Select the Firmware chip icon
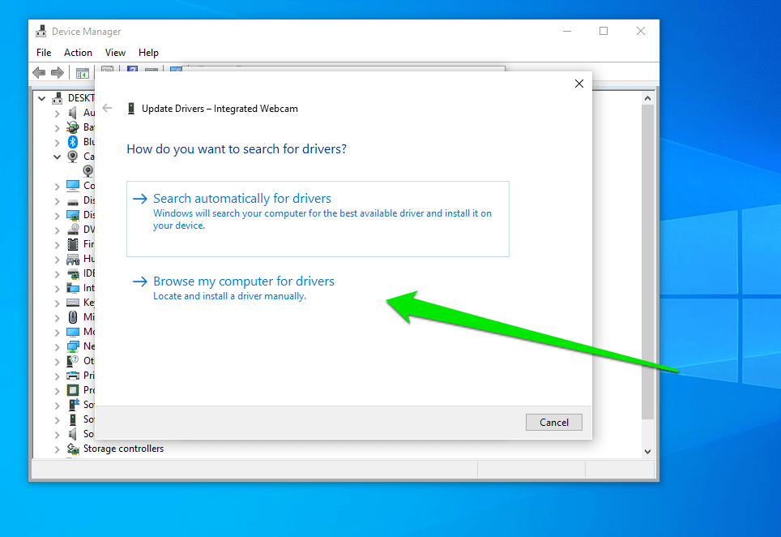The image size is (781, 537). click(73, 244)
